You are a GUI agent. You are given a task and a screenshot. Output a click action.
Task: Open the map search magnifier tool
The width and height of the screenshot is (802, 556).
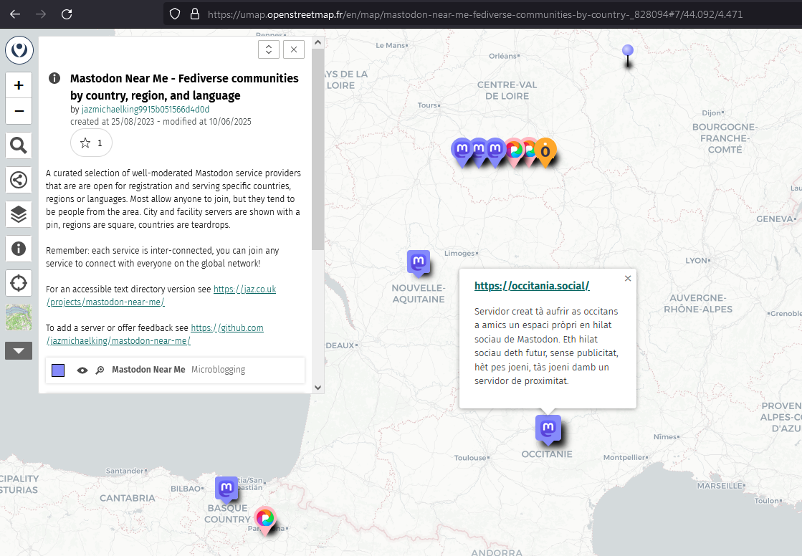point(19,145)
